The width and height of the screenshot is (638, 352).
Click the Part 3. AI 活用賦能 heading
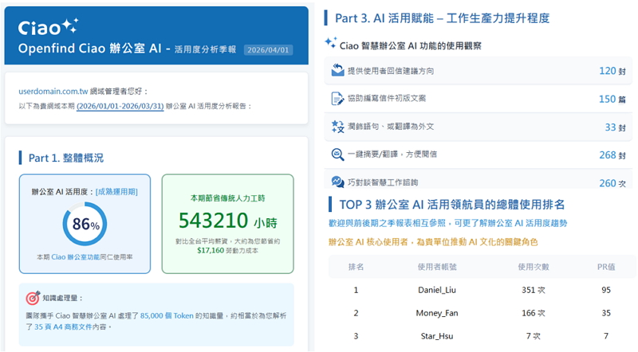[x=443, y=18]
